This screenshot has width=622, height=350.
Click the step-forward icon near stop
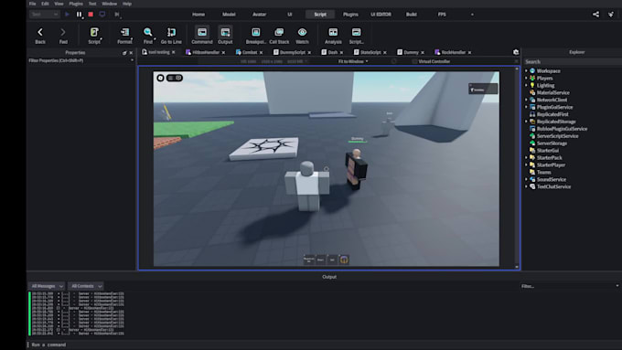[117, 15]
